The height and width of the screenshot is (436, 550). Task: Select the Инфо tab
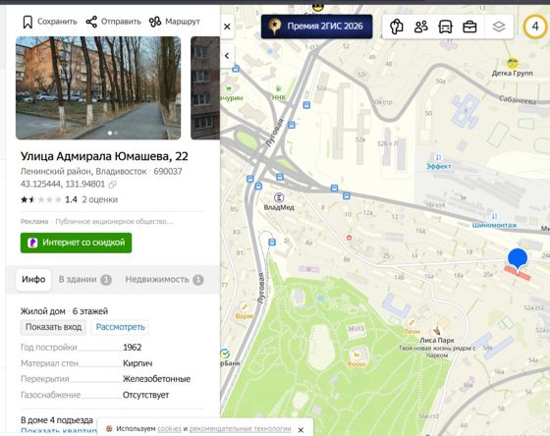pyautogui.click(x=33, y=280)
